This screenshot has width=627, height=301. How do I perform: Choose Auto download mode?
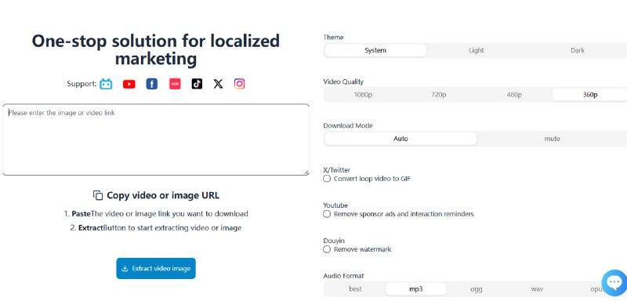coord(400,139)
